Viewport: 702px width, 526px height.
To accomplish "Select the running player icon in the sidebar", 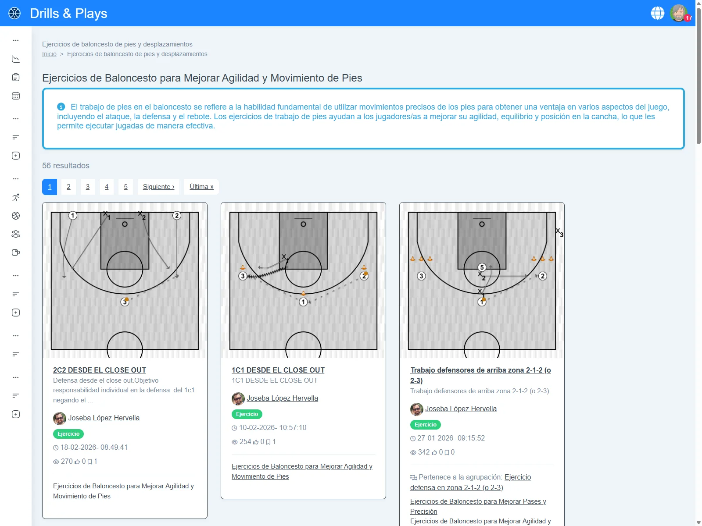I will click(16, 197).
